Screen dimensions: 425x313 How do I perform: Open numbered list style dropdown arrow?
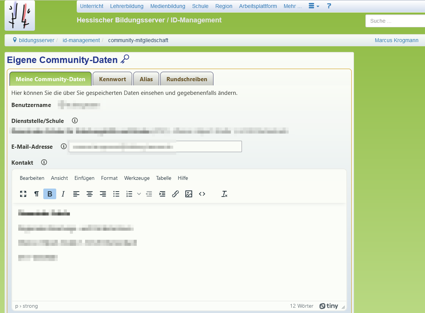(139, 194)
